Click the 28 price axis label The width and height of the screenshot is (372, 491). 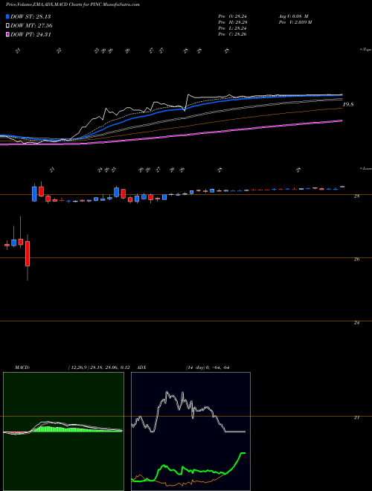(356, 196)
